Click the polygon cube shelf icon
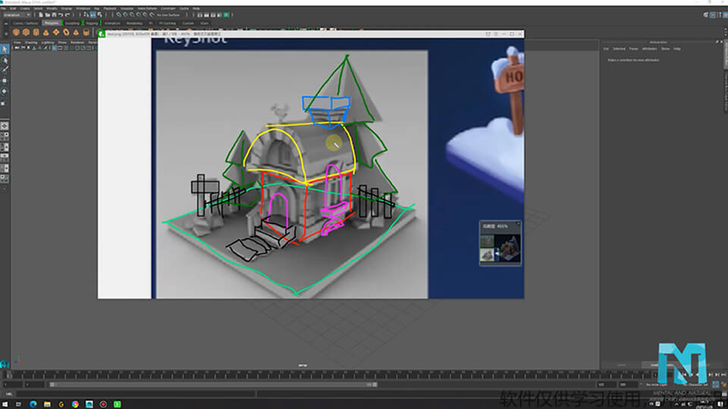728x409 pixels. [x=26, y=33]
